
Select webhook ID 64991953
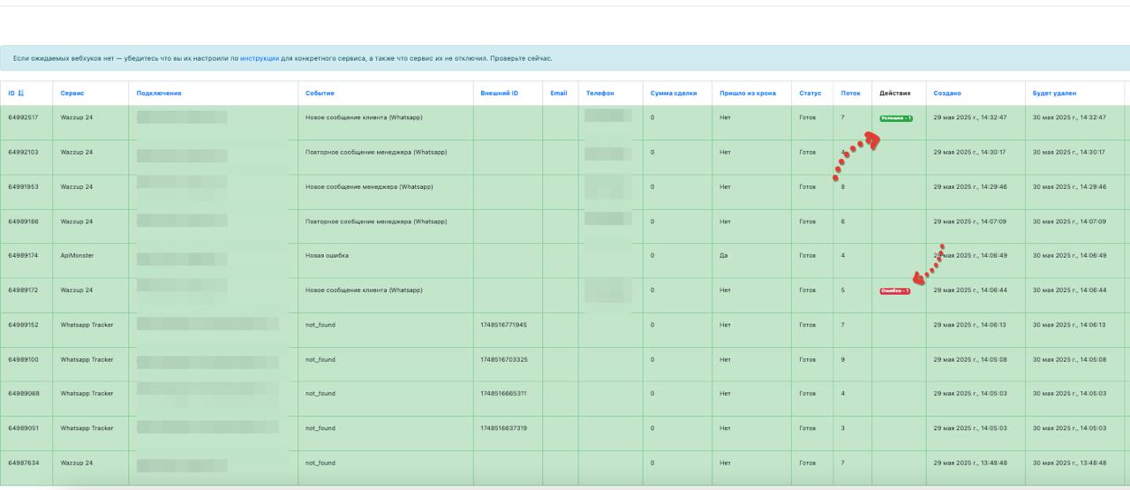pyautogui.click(x=22, y=186)
